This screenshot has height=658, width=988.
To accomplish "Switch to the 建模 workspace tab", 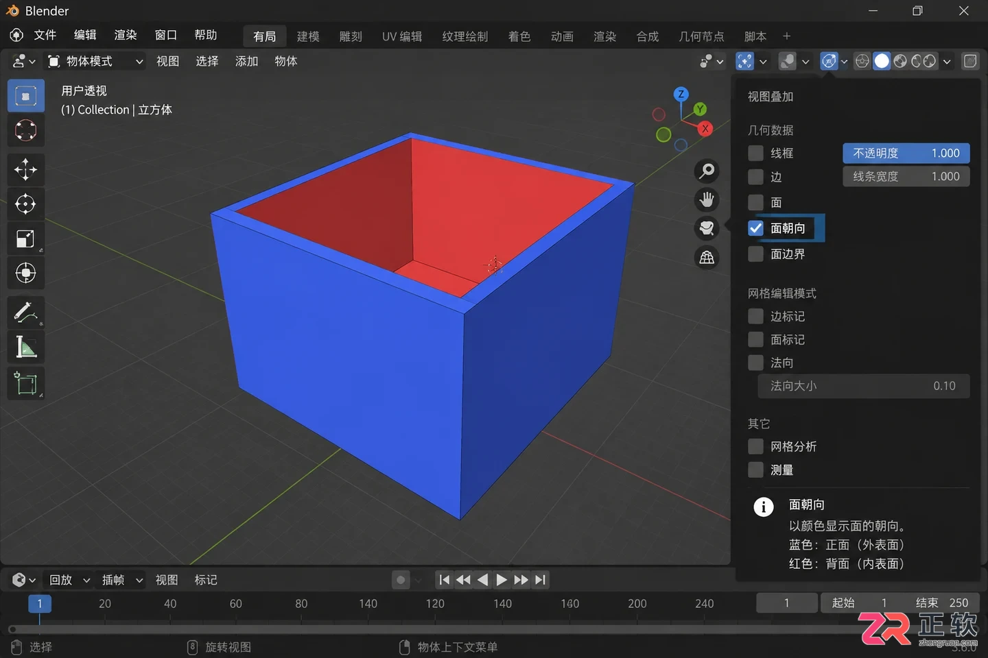I will coord(308,36).
